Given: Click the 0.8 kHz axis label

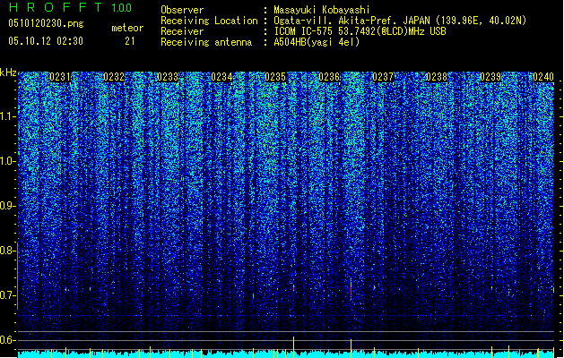Looking at the screenshot, I should coord(7,251).
